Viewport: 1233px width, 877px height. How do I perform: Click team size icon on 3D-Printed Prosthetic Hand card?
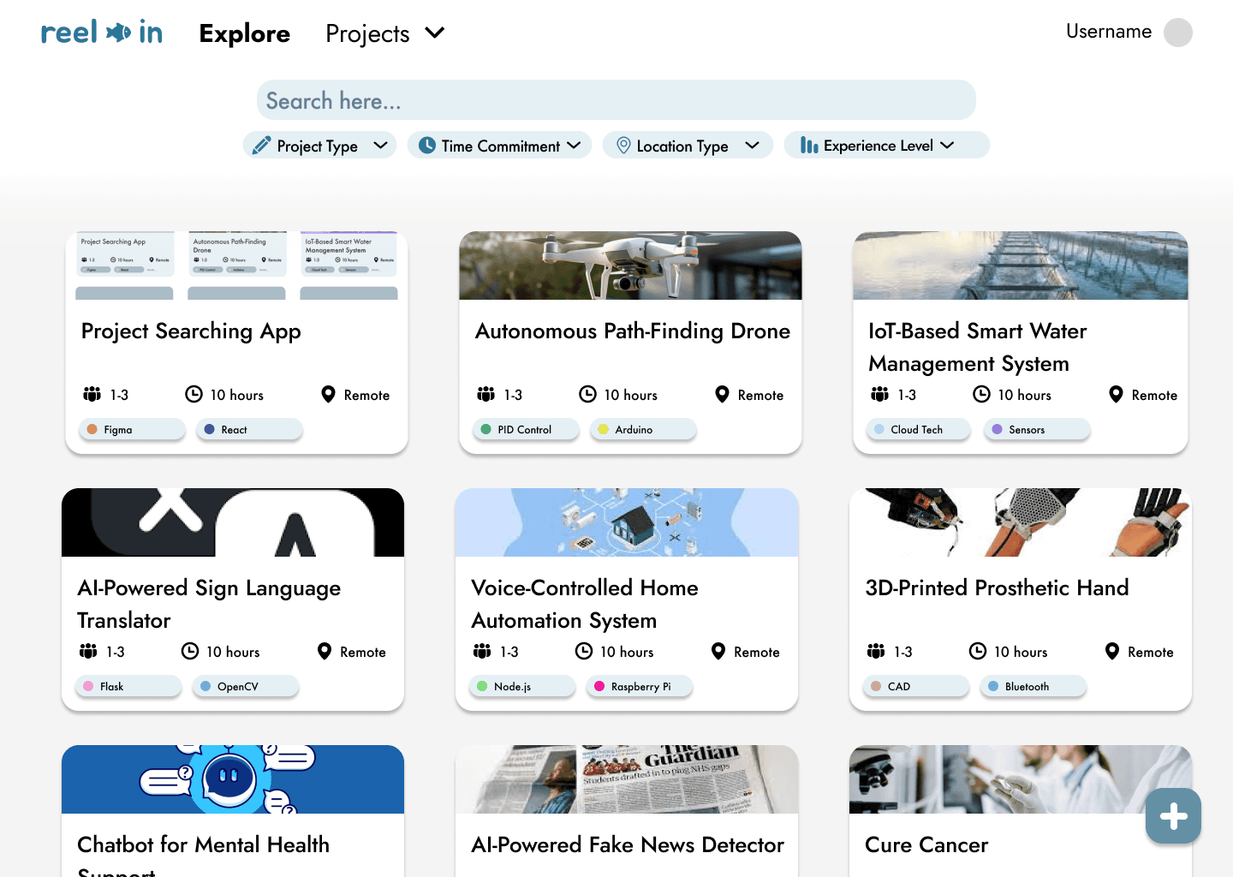(876, 651)
